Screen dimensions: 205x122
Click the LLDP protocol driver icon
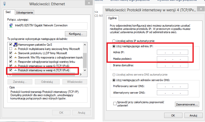click(x=16, y=53)
